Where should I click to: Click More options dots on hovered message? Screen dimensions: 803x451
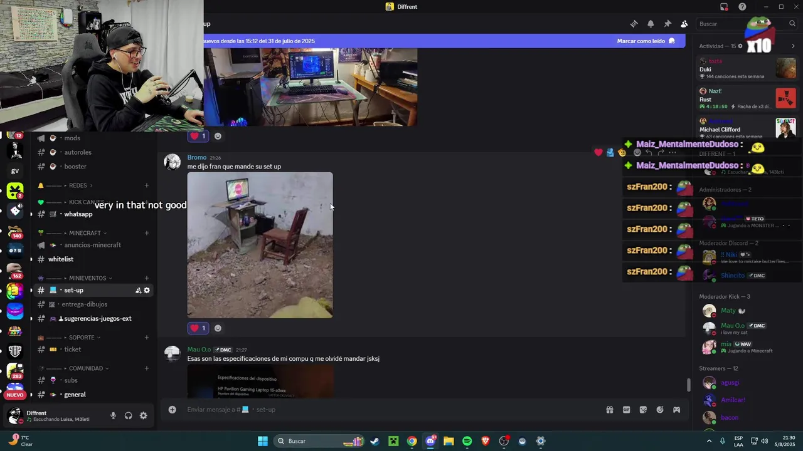[673, 152]
